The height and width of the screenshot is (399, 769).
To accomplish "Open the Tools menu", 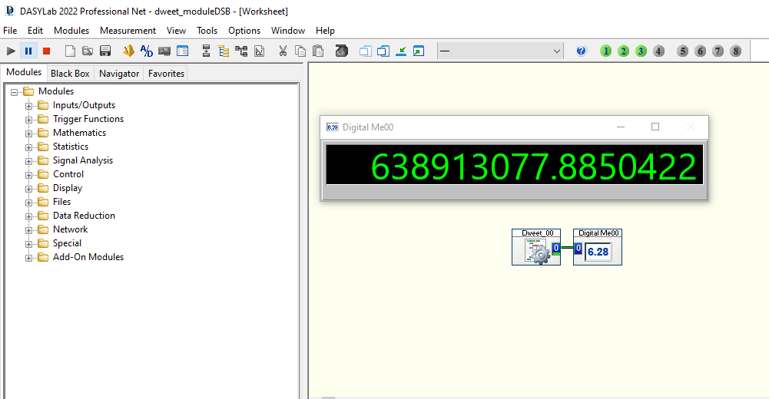I will coord(207,31).
